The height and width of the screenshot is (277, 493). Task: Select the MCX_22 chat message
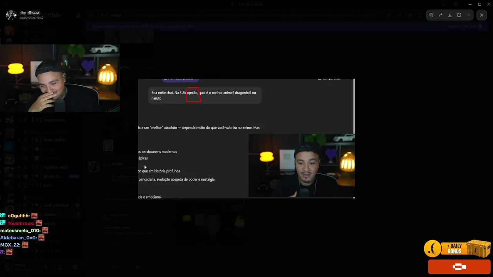[14, 245]
